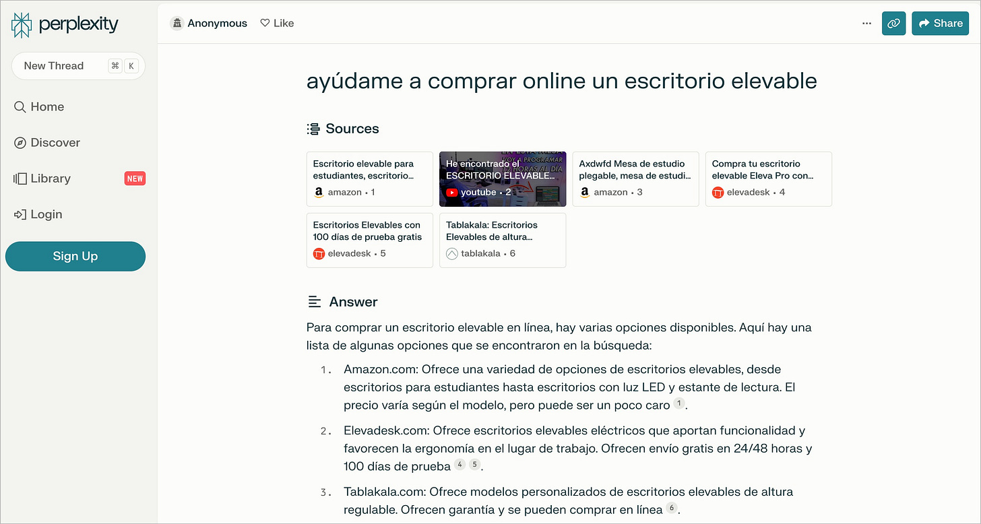
Task: Click the 'Tablakala.com: Ofrece modelos' list item
Action: pyautogui.click(x=569, y=500)
